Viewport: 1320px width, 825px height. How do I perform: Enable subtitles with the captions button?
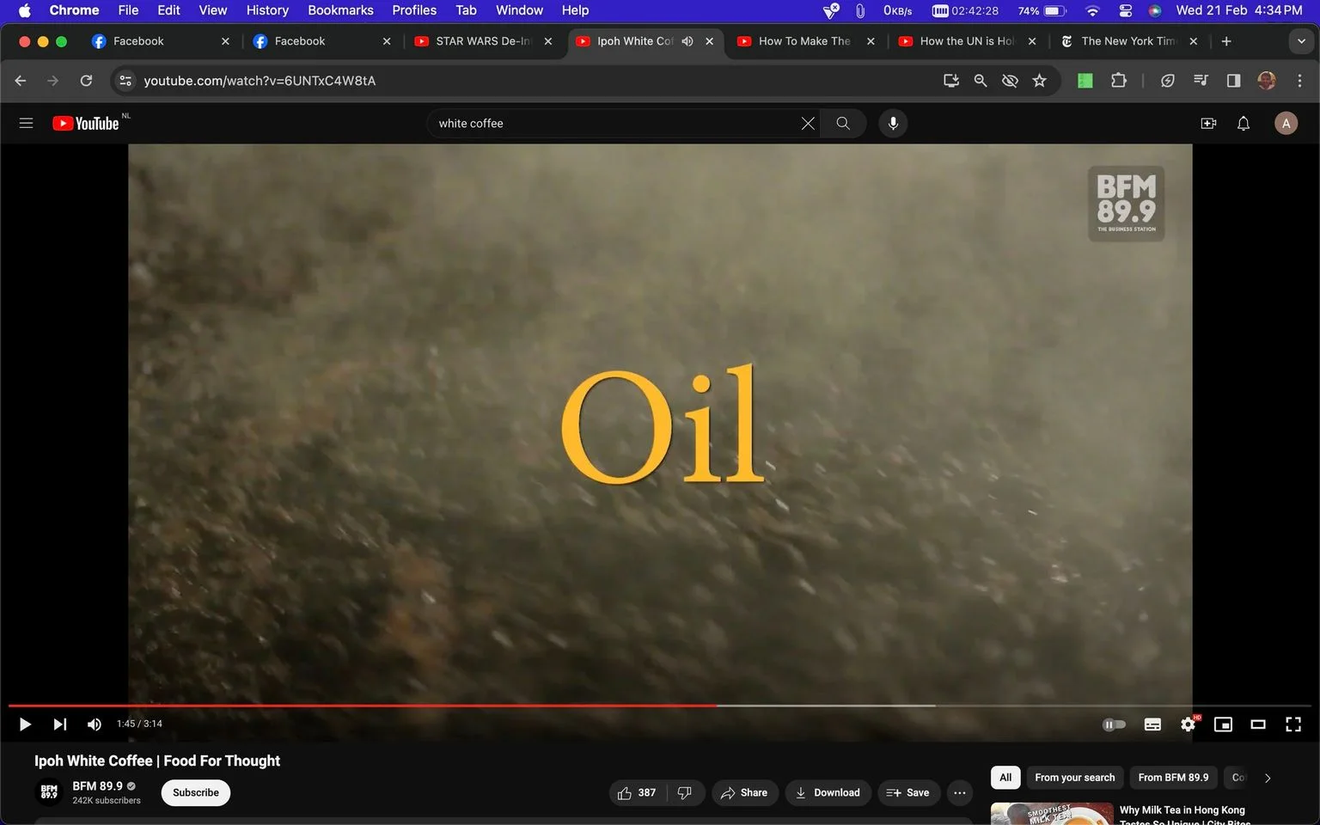click(1152, 724)
